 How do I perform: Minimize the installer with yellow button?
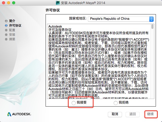(x=9, y=3)
